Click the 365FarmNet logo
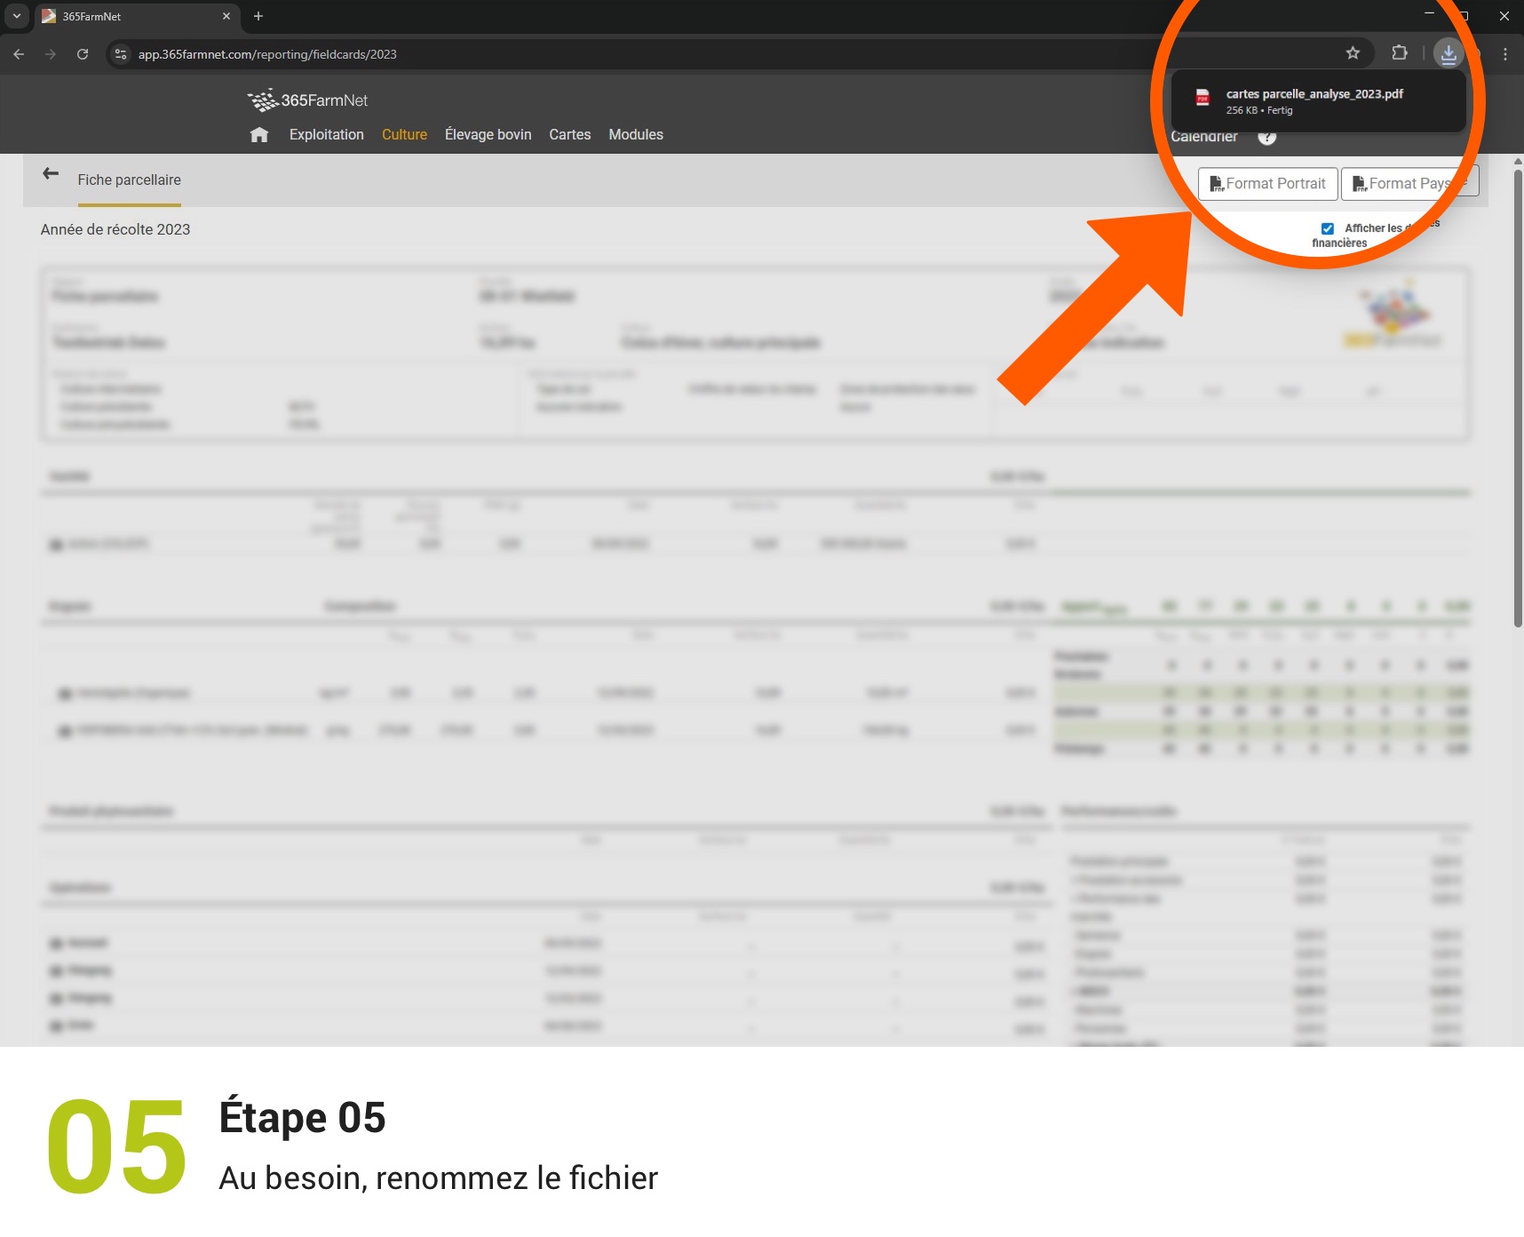This screenshot has width=1524, height=1237. point(307,100)
